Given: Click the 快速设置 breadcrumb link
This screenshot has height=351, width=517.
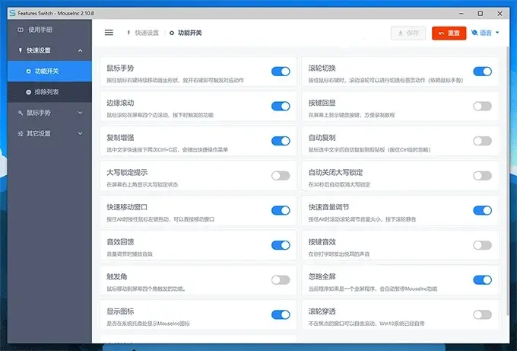Looking at the screenshot, I should [147, 33].
